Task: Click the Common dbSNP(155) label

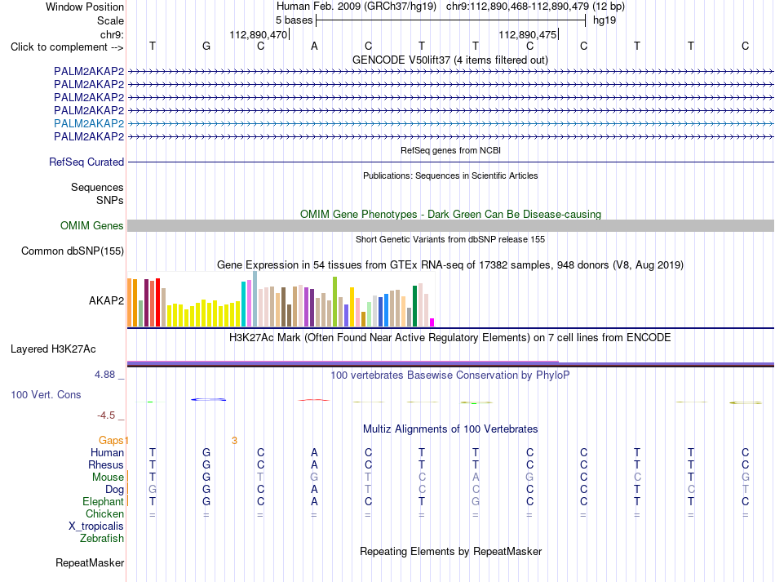Action: tap(73, 251)
